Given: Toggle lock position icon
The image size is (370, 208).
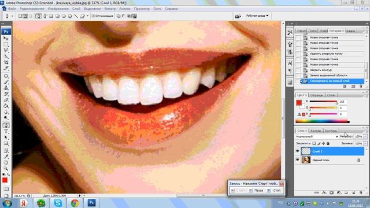Looking at the screenshot, I should 323,143.
